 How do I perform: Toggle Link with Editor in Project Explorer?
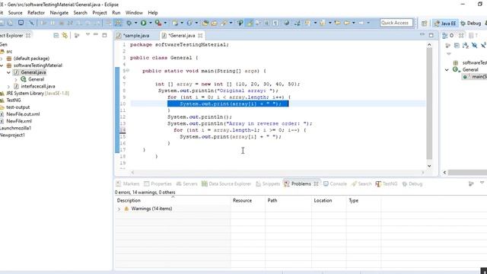[x=65, y=36]
